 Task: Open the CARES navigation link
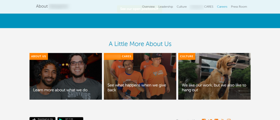click(x=202, y=7)
